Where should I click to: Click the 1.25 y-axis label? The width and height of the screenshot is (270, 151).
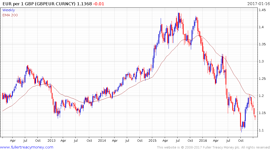click(262, 79)
